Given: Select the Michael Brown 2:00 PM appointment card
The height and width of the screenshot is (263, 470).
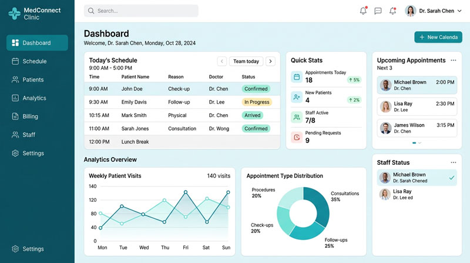Looking at the screenshot, I should point(417,85).
